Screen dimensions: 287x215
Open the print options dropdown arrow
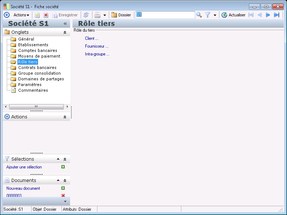click(x=105, y=15)
